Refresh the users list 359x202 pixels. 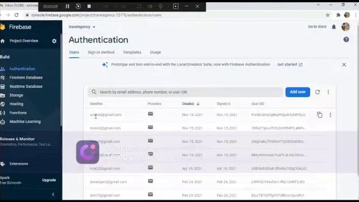click(317, 92)
